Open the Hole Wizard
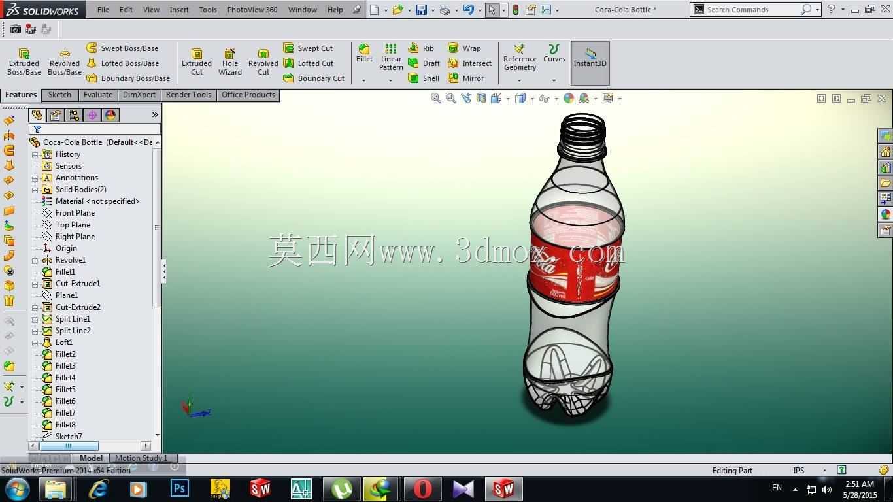 tap(230, 61)
